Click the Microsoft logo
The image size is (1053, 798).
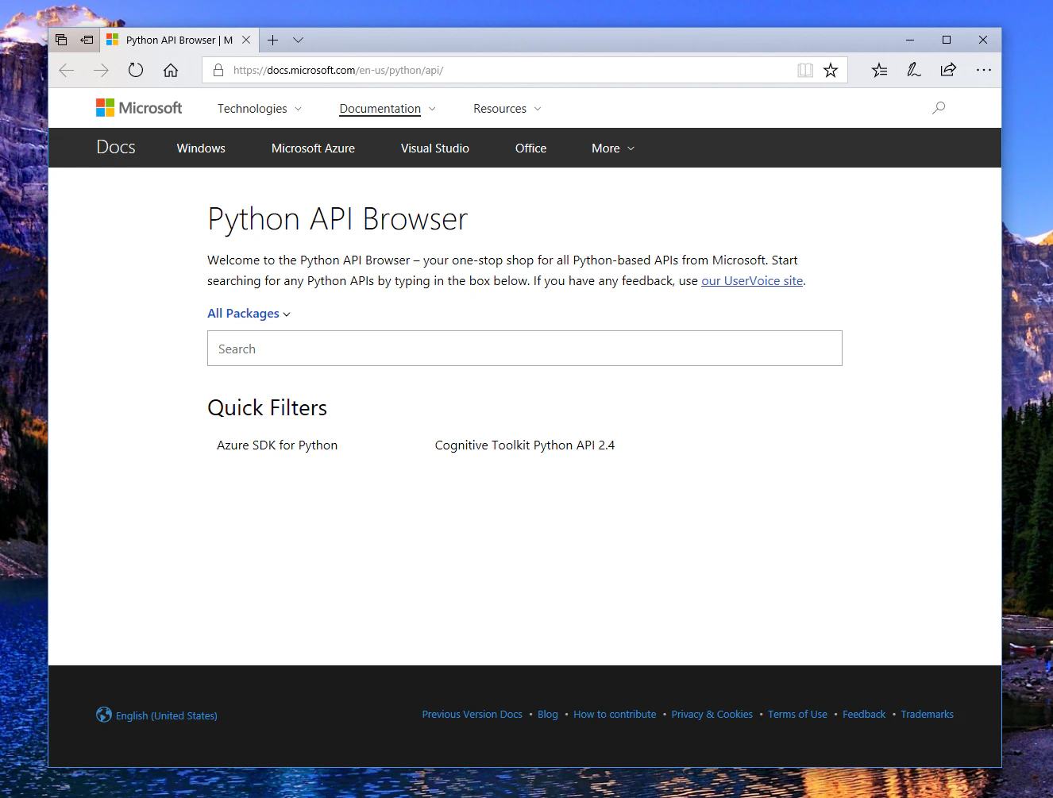139,107
